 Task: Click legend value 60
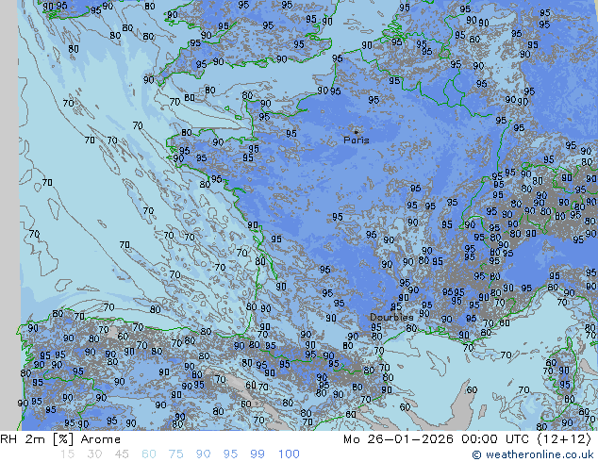pos(149,454)
